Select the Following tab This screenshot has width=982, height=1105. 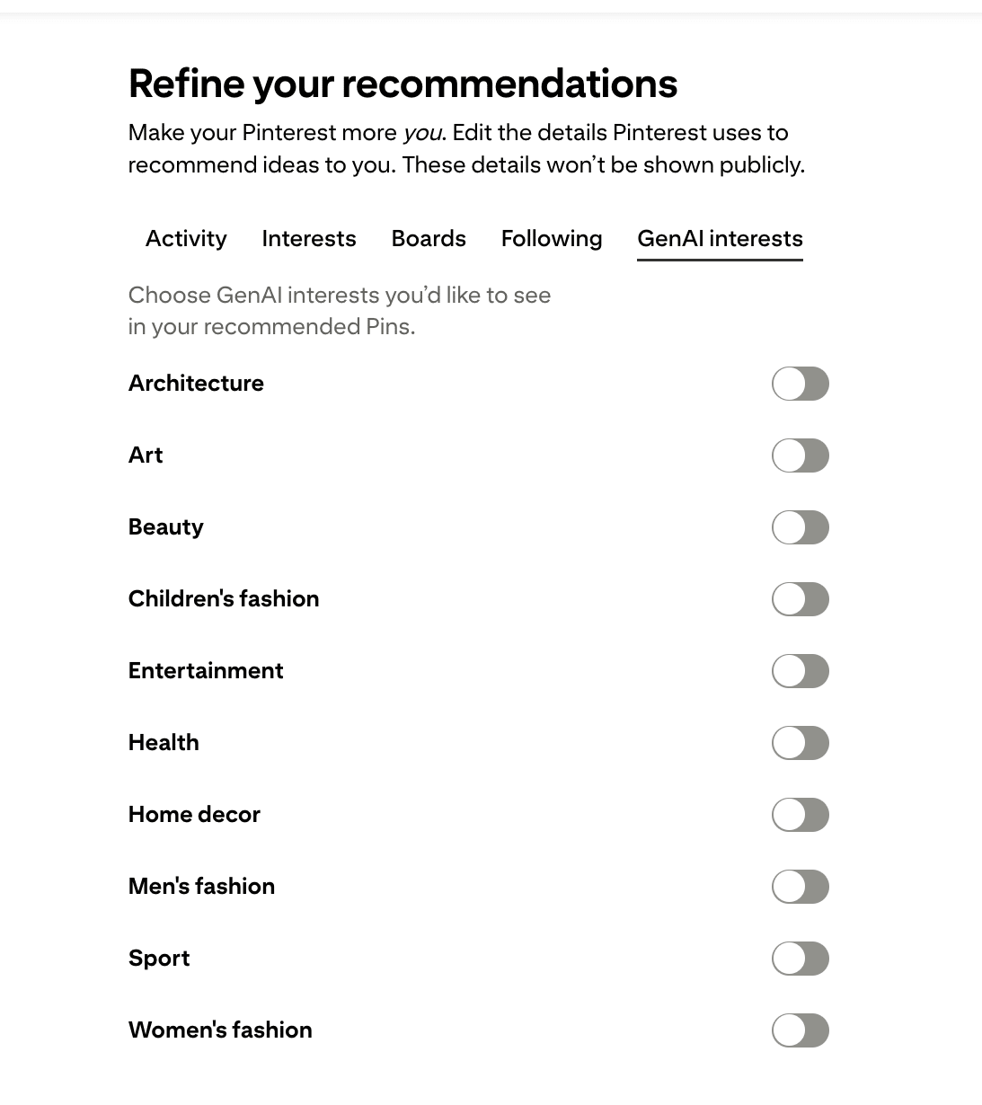(x=552, y=239)
